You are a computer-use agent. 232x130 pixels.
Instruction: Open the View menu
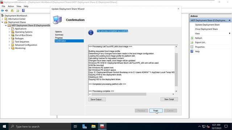(x=19, y=6)
